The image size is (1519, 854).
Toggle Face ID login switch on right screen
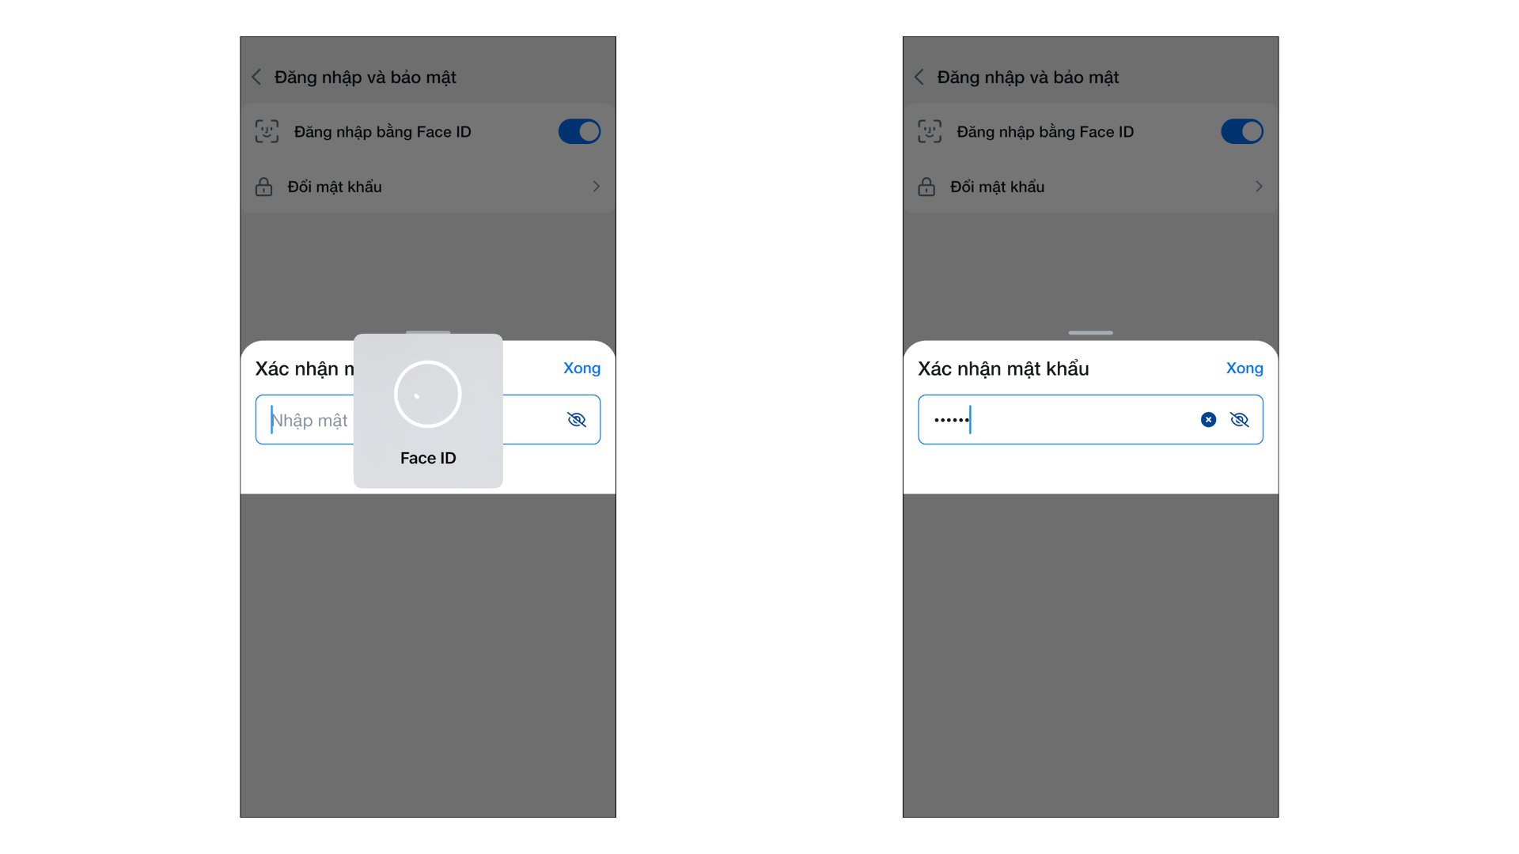1242,131
